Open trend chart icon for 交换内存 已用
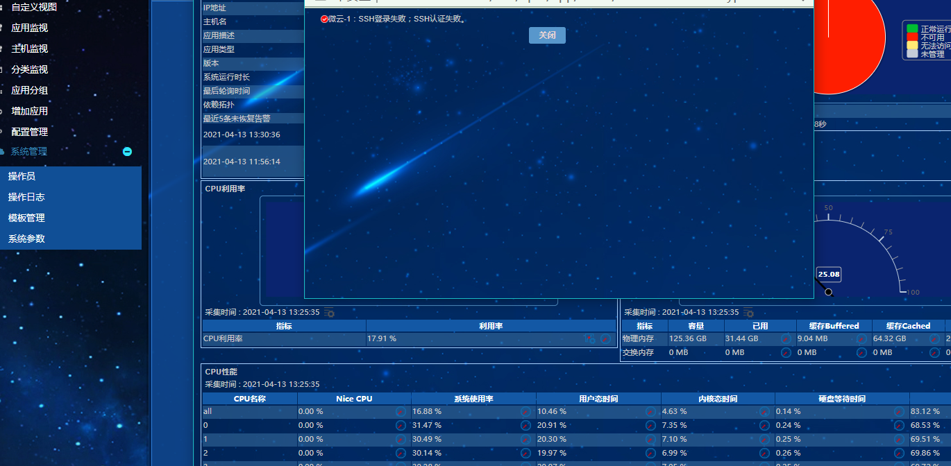Viewport: 951px width, 466px height. pyautogui.click(x=786, y=352)
